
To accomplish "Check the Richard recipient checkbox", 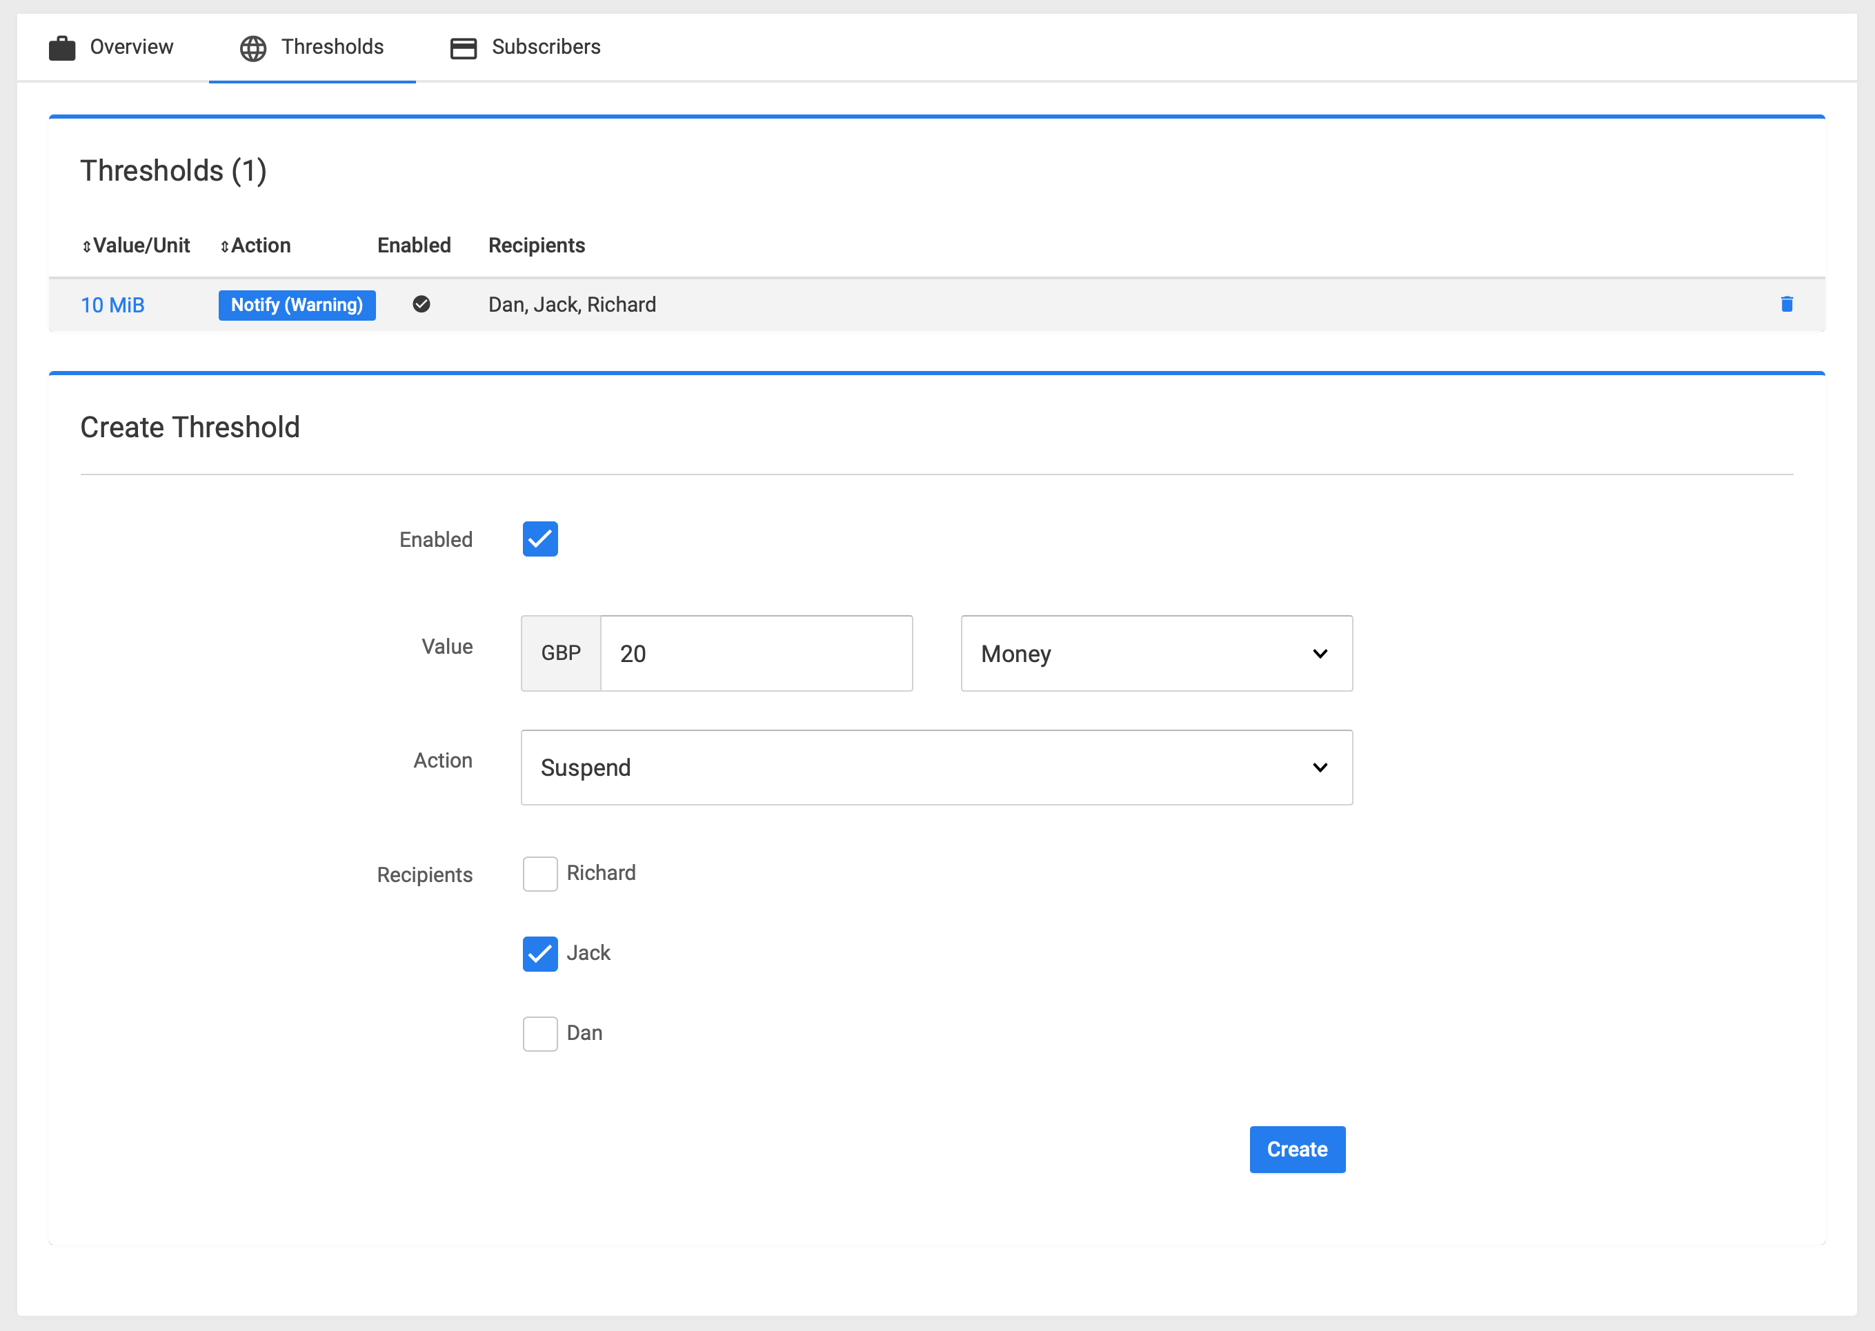I will tap(540, 874).
